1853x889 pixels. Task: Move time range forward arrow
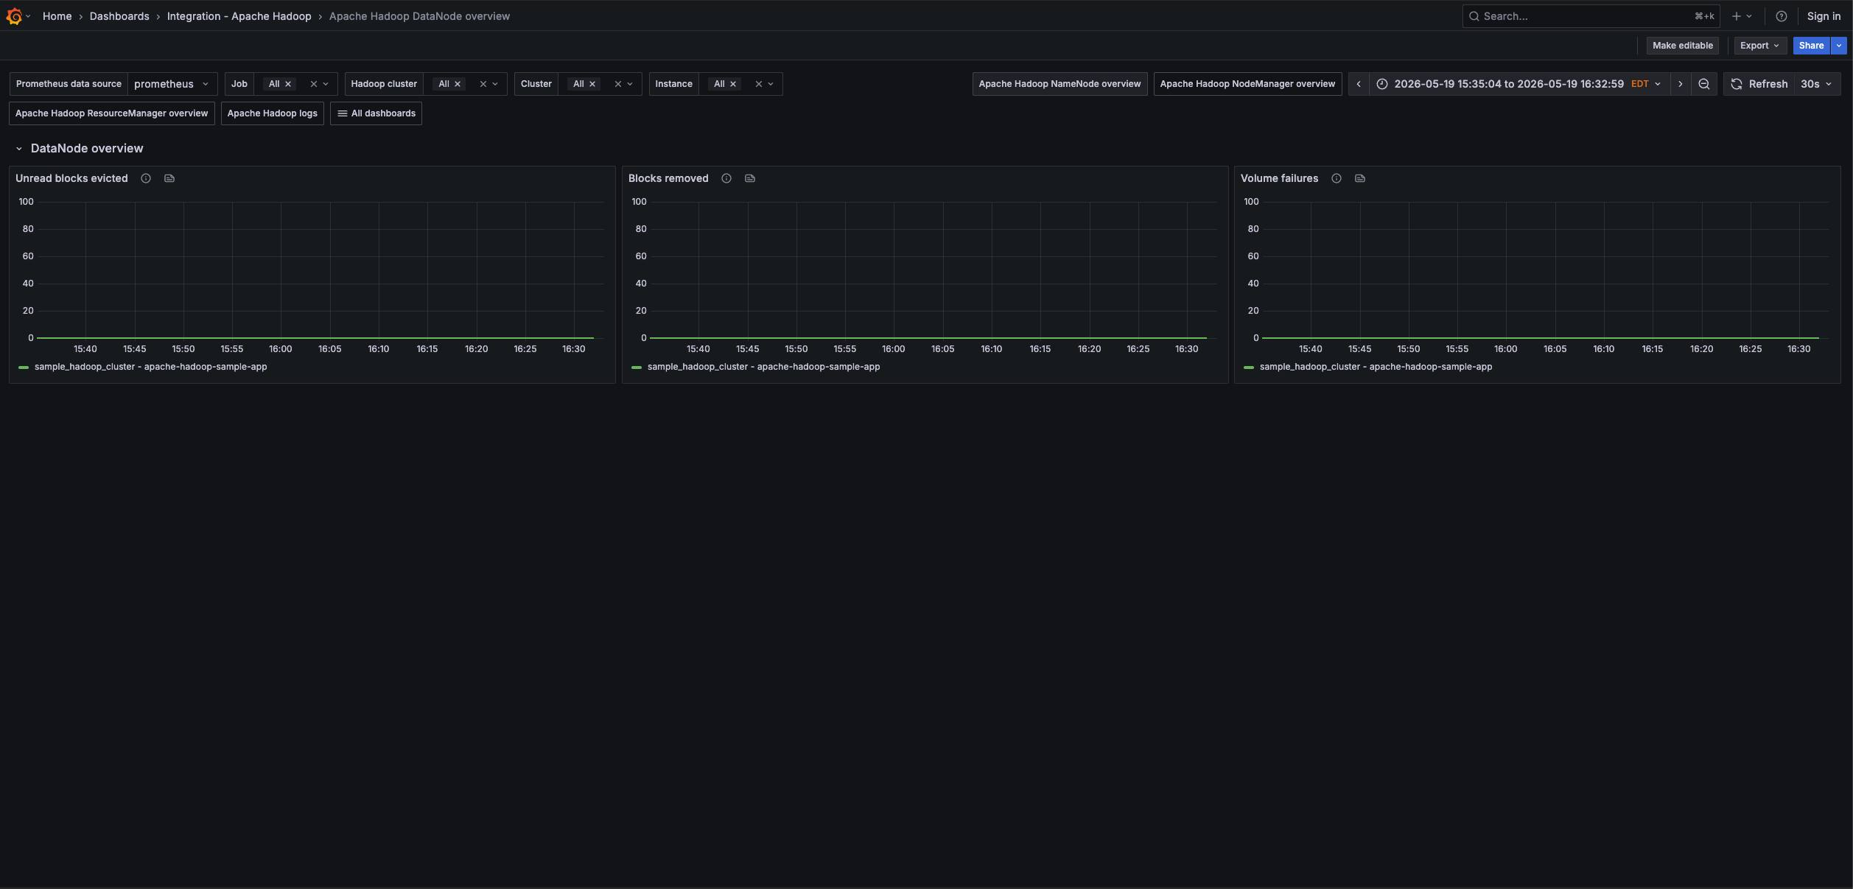click(1680, 84)
